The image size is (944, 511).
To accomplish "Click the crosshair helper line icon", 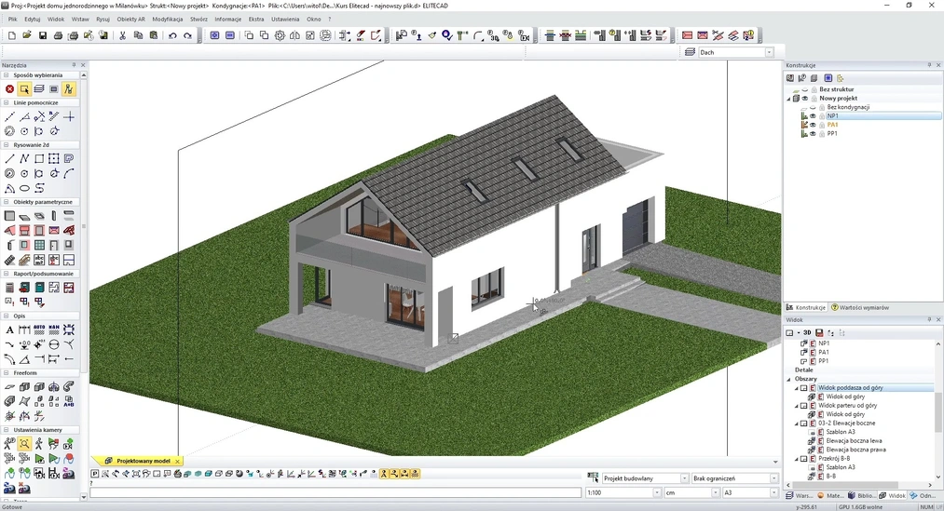I will click(x=69, y=116).
